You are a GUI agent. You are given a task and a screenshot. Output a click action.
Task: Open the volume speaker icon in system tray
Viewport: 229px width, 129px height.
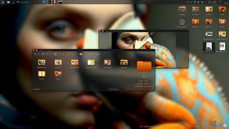(198, 2)
